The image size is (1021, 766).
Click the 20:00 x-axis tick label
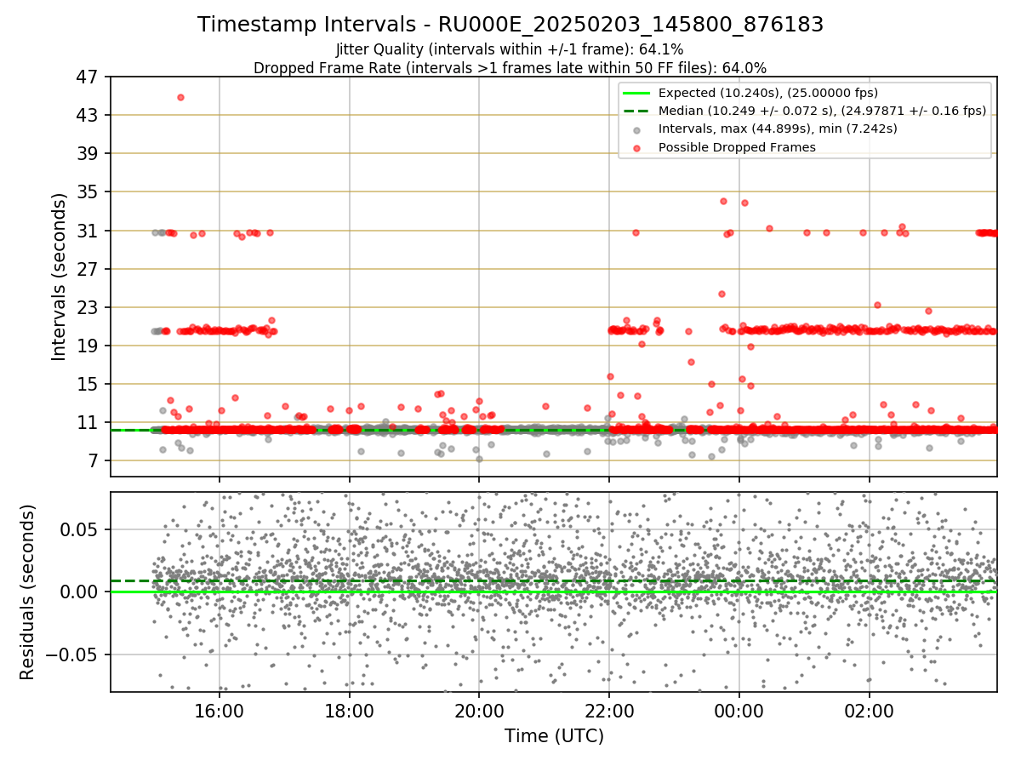click(479, 710)
